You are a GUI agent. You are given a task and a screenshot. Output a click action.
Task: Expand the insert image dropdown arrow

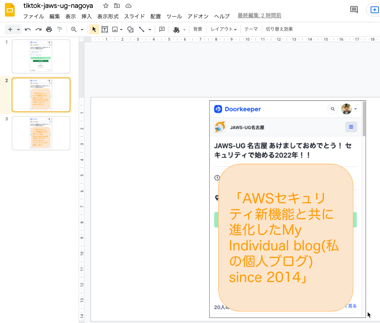[121, 30]
